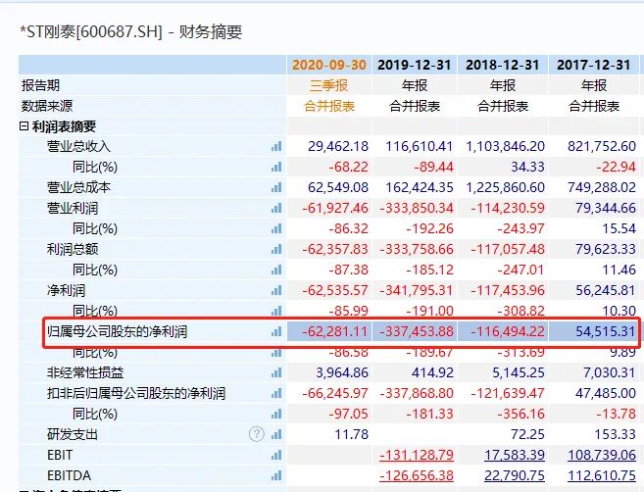View chart for 扣非后归属母公司股东的净利润
The width and height of the screenshot is (644, 492).
[x=275, y=394]
